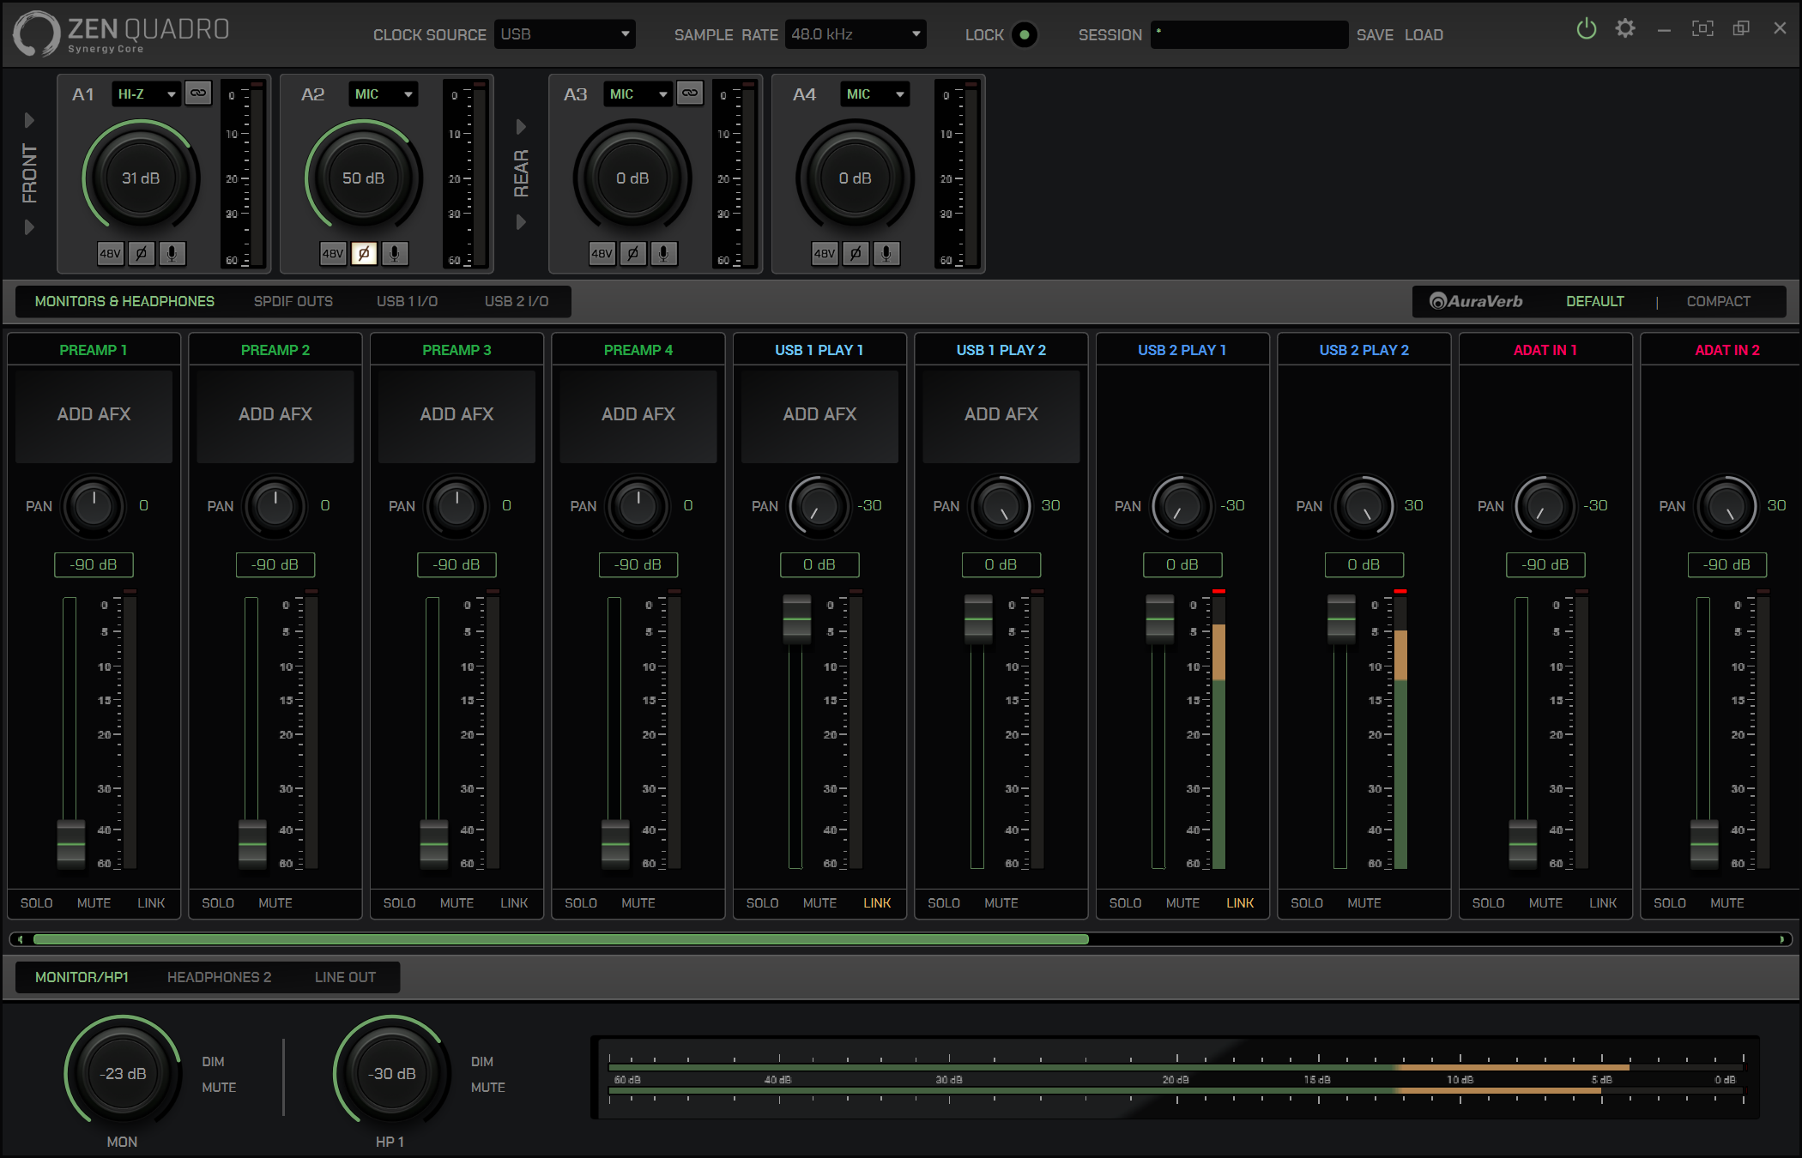The height and width of the screenshot is (1158, 1802).
Task: Switch to COMPACT view
Action: [1718, 301]
